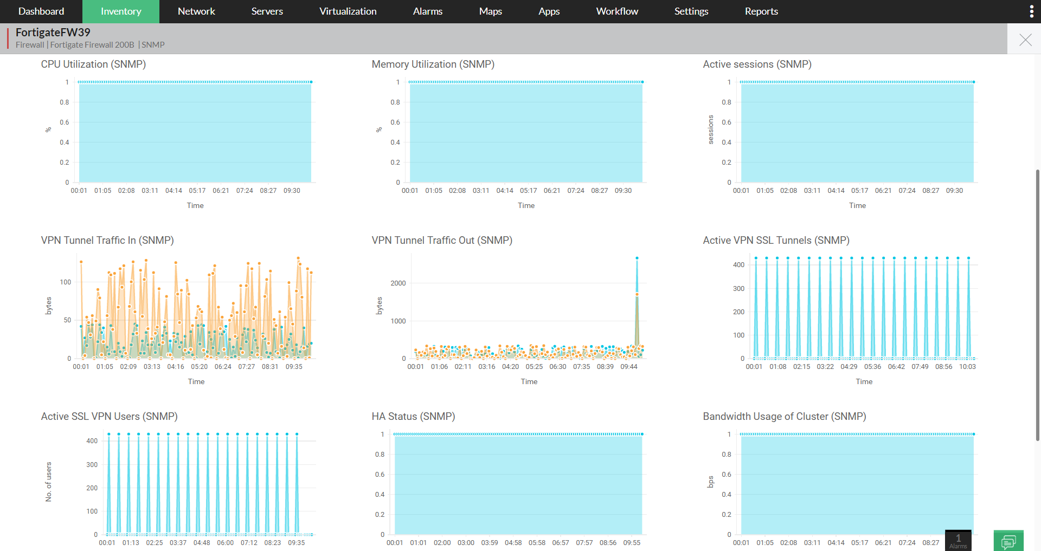Open the Network tab
The height and width of the screenshot is (551, 1041).
[196, 11]
